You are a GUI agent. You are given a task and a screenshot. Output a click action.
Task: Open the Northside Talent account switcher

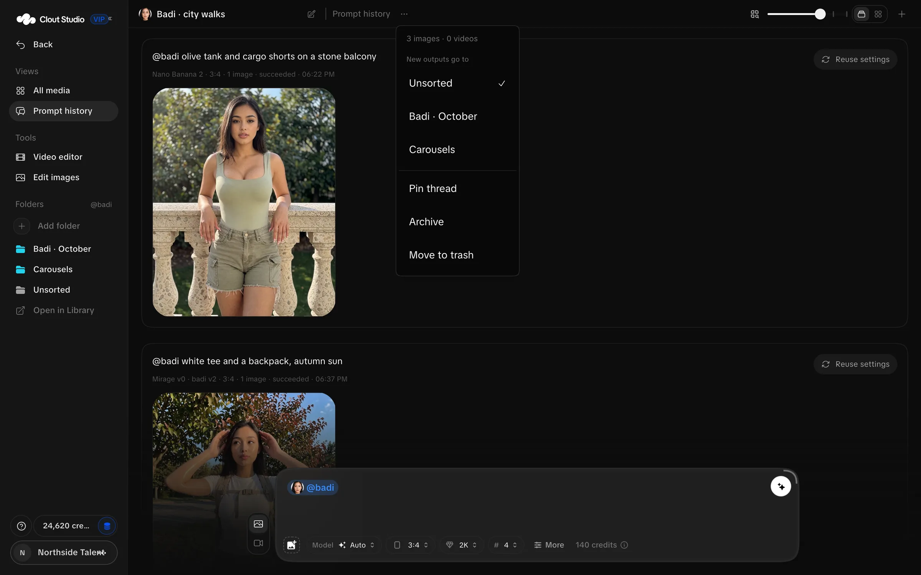pyautogui.click(x=64, y=552)
